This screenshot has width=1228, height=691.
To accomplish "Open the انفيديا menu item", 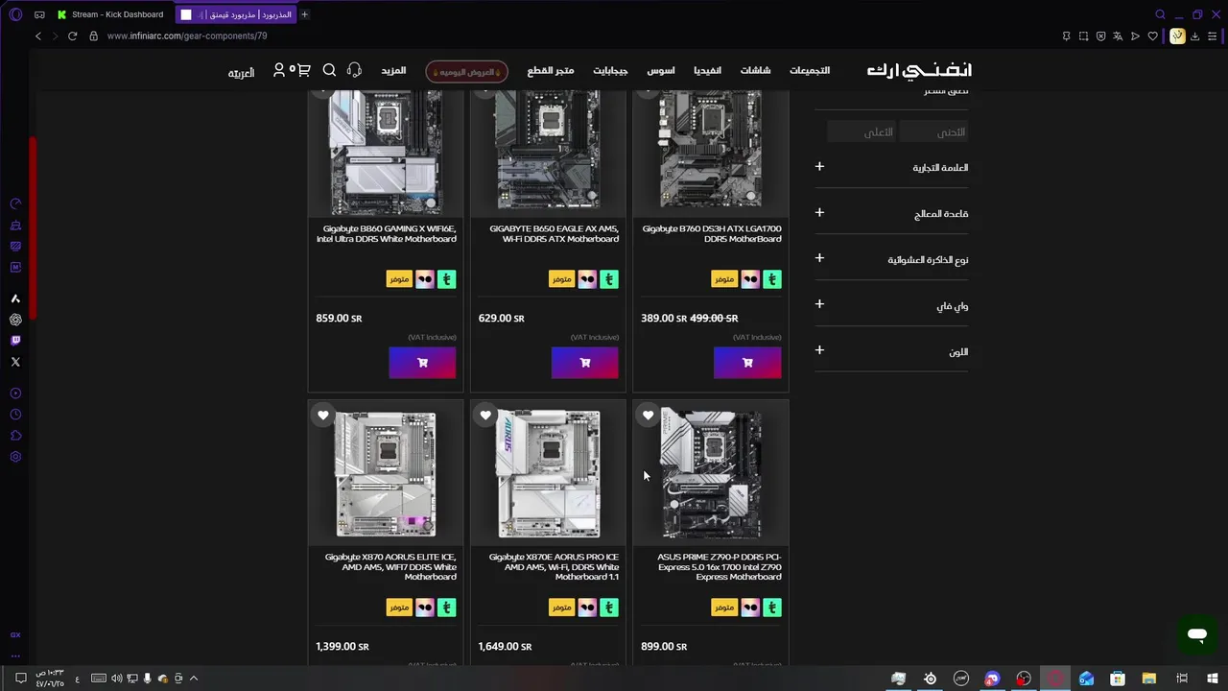I will [707, 70].
